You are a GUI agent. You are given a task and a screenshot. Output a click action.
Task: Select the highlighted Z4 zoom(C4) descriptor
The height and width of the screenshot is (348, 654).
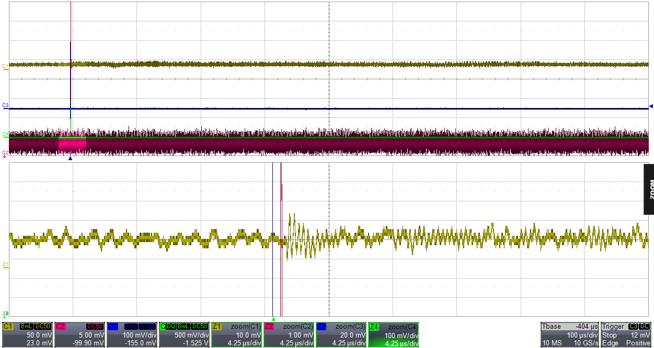point(393,334)
